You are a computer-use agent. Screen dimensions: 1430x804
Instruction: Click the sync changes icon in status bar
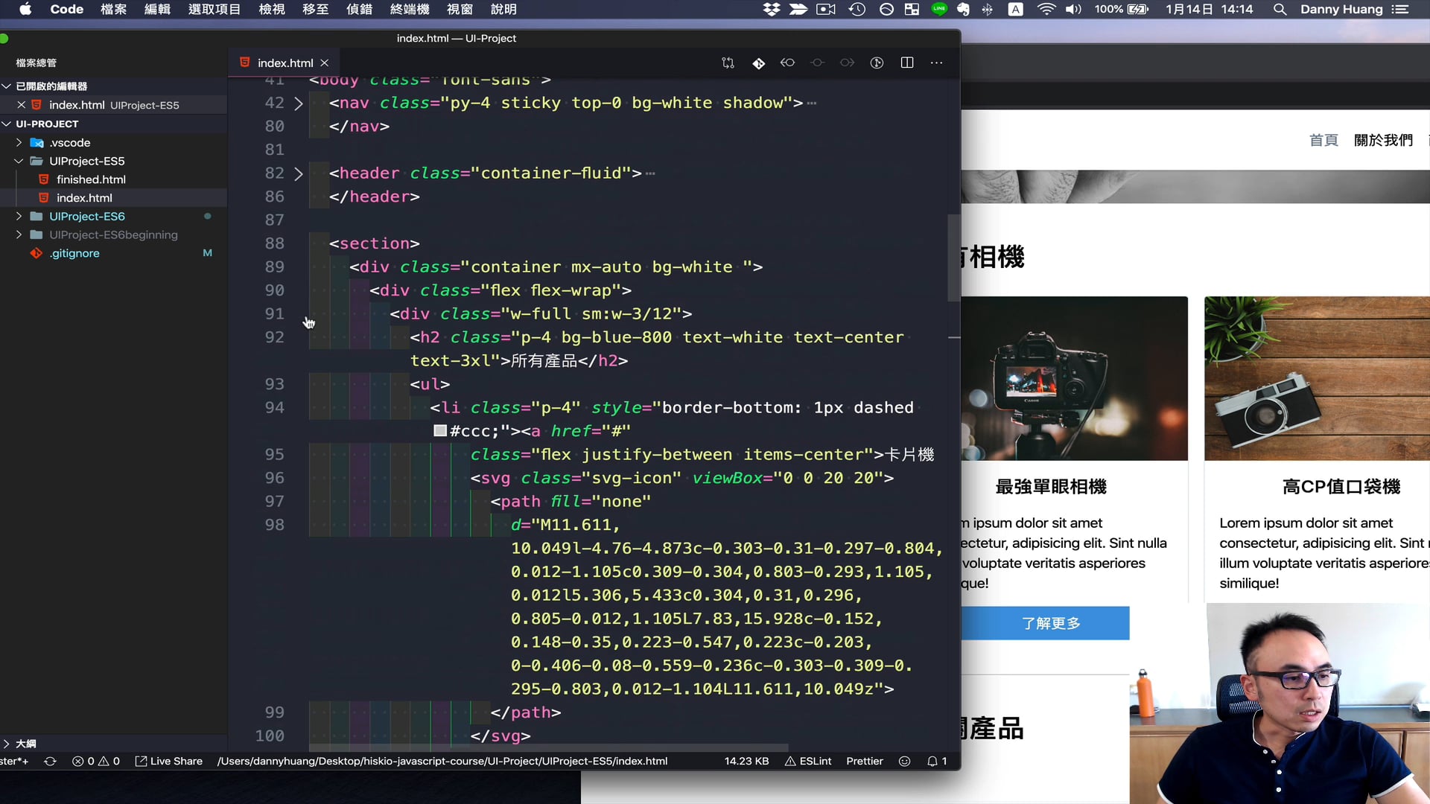tap(50, 762)
